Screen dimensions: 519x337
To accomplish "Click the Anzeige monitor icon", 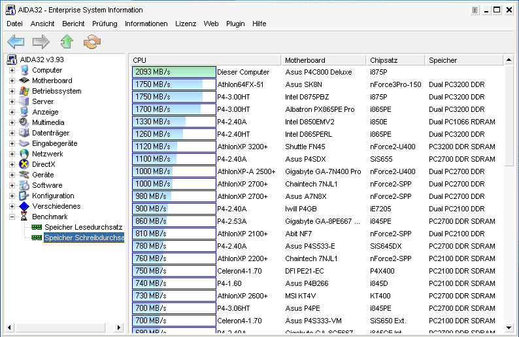I will (24, 112).
